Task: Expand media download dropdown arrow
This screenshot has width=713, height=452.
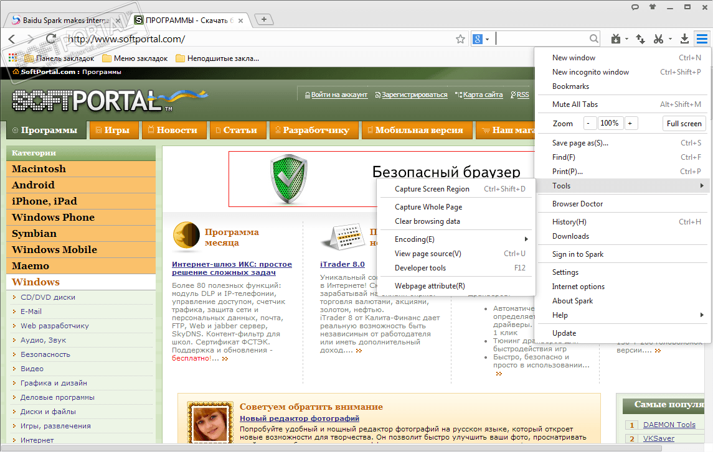Action: click(626, 39)
